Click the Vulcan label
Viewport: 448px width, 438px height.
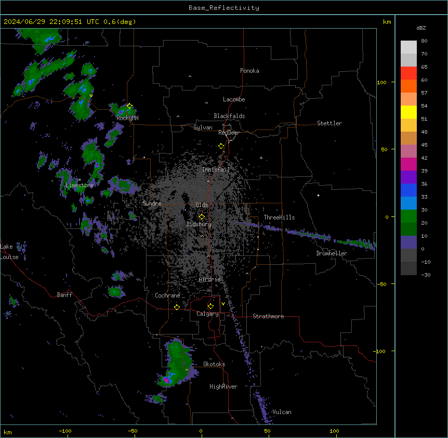point(282,412)
